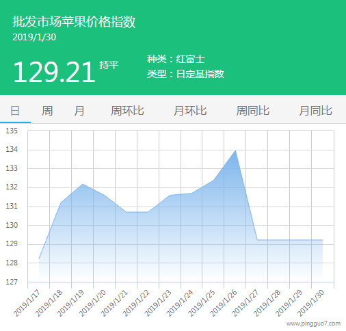Click the chart point for 2019/1/19
346x331 pixels.
(x=83, y=184)
